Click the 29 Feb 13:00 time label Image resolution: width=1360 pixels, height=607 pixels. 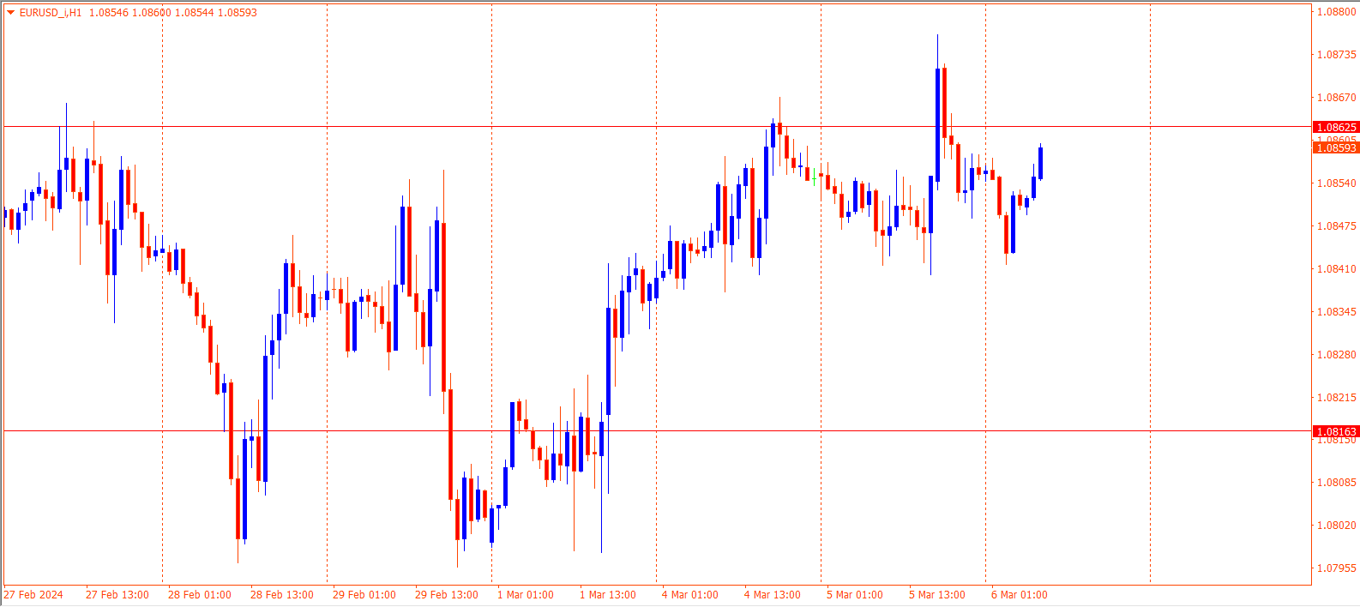click(447, 595)
